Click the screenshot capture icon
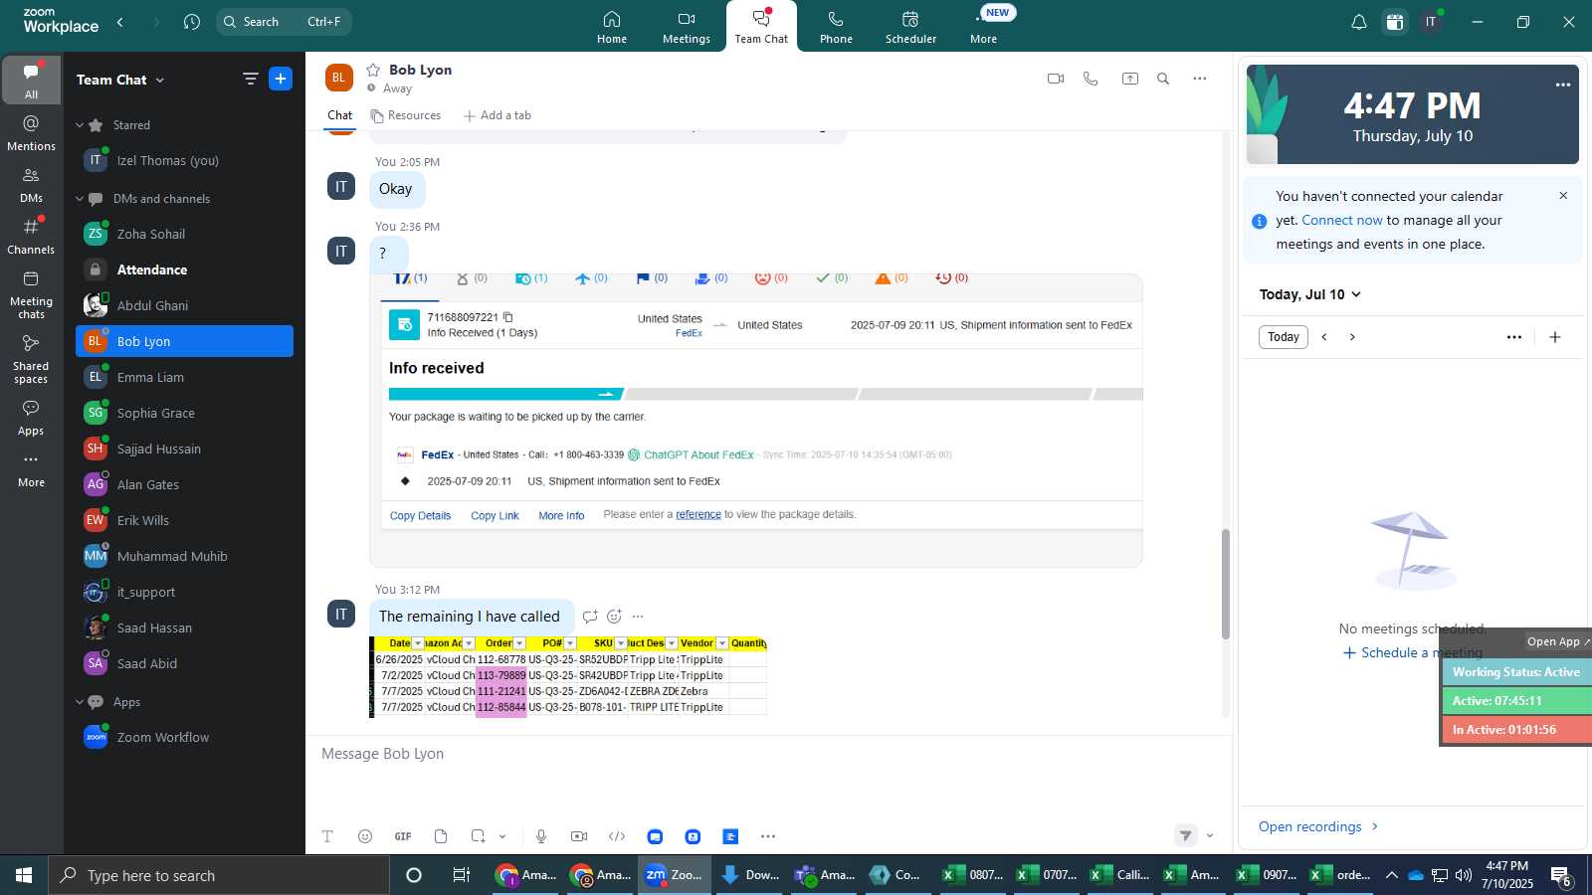Viewport: 1592px width, 895px height. pyautogui.click(x=479, y=836)
